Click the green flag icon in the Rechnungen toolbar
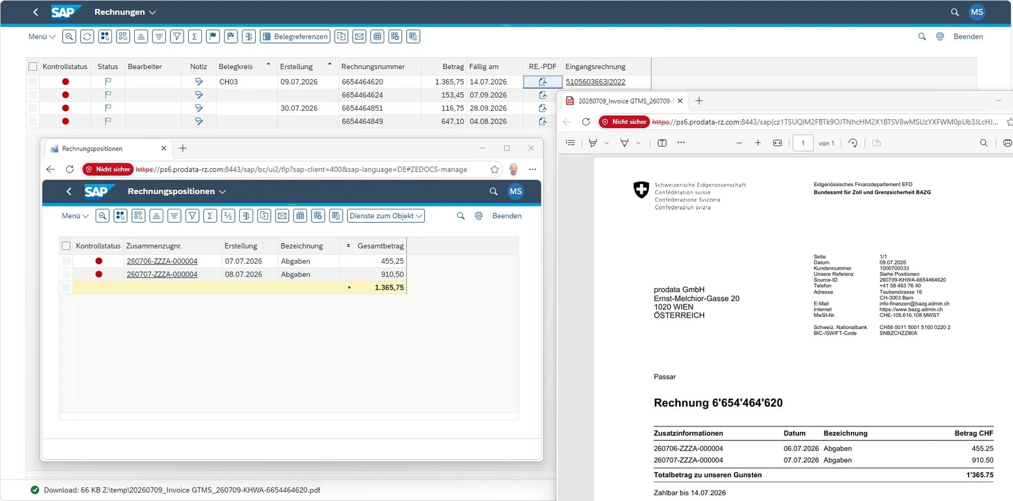 tap(213, 37)
